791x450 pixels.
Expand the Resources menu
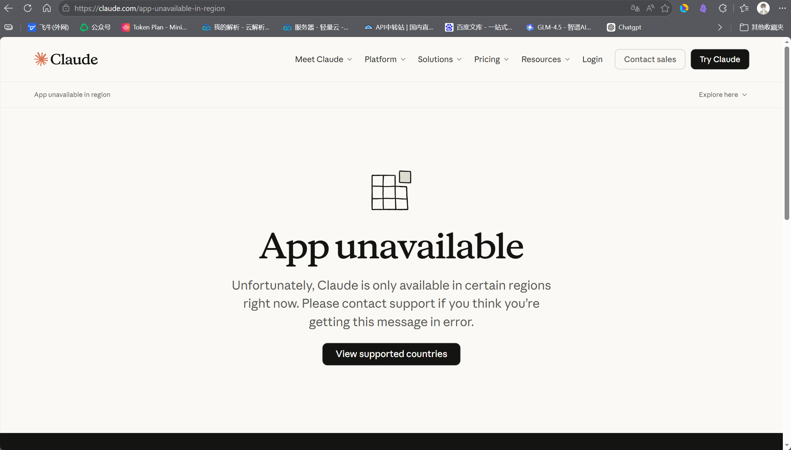pos(545,59)
